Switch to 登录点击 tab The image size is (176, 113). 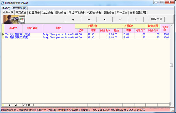click(109, 13)
